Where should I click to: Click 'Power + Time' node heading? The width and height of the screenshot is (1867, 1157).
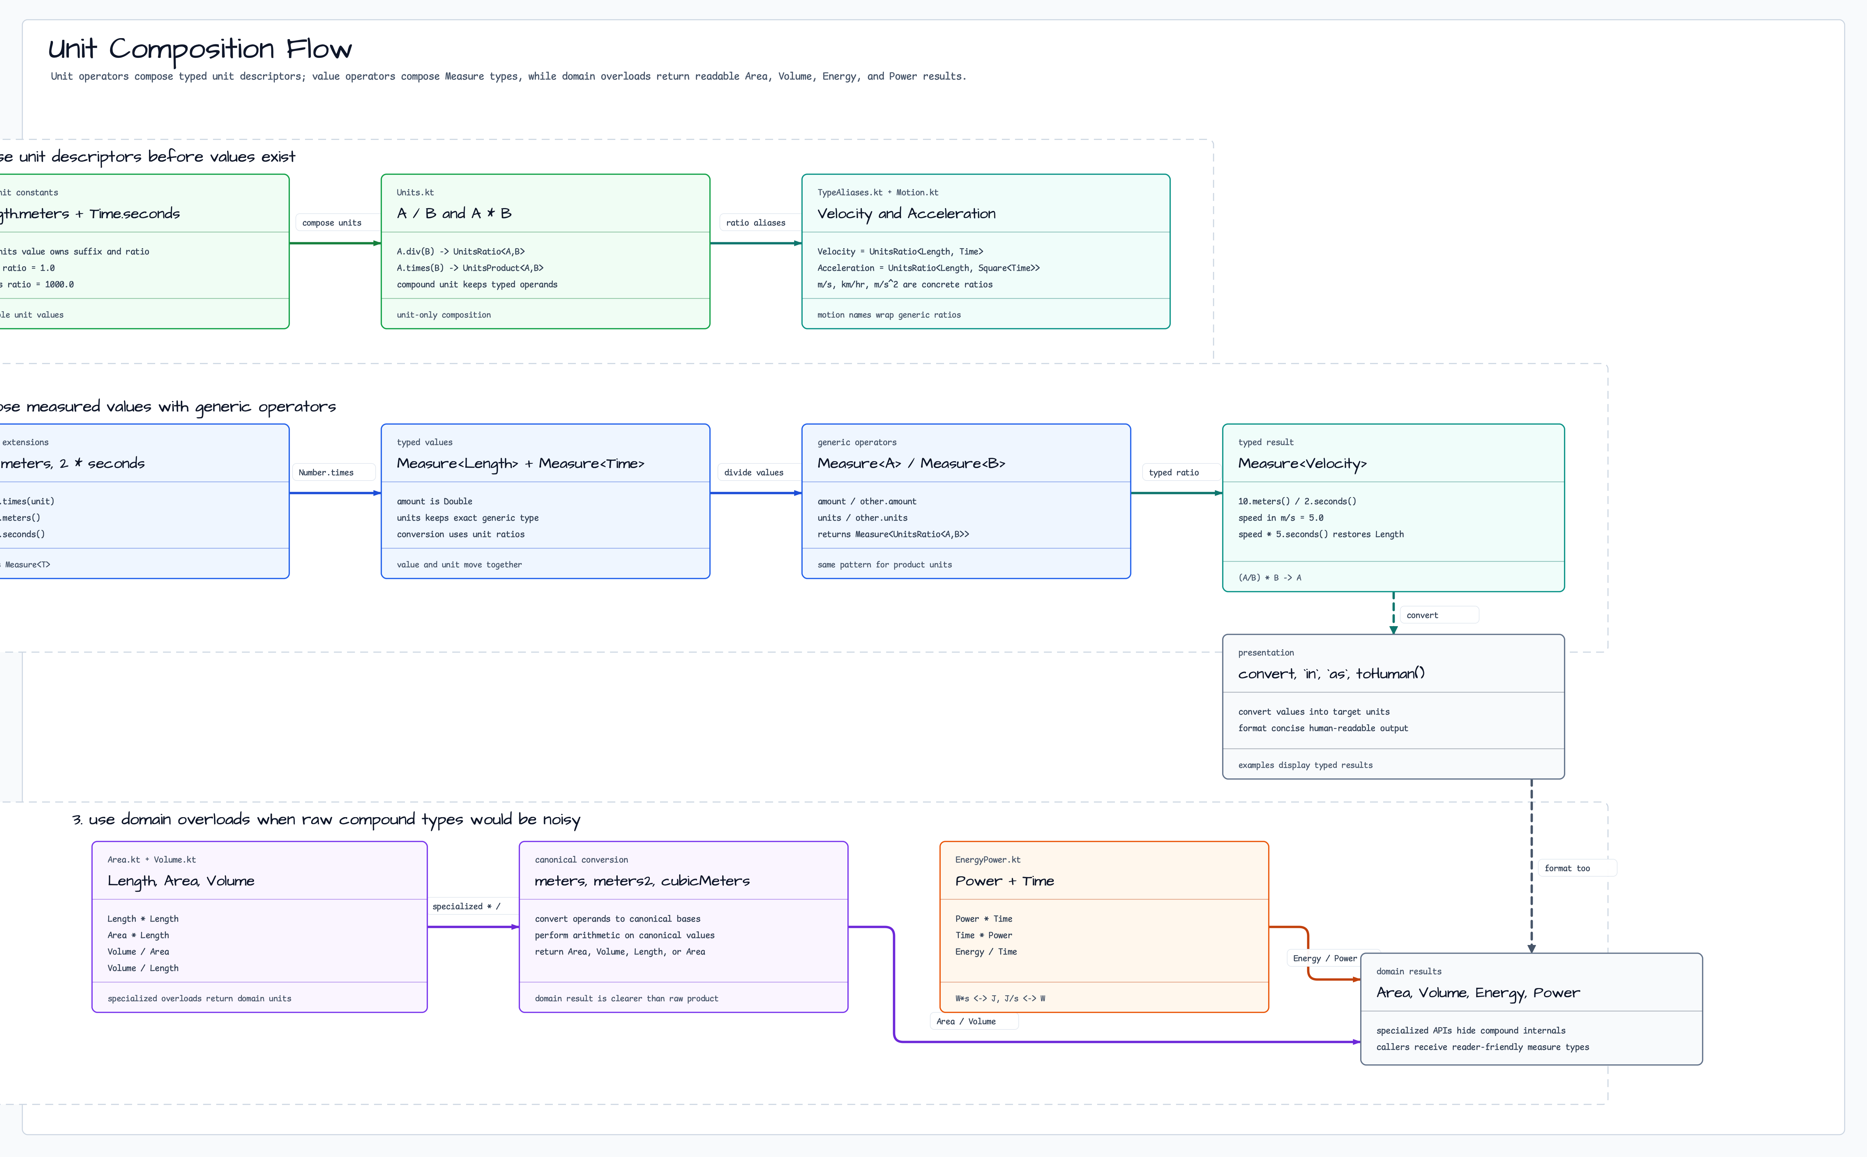pos(1004,882)
